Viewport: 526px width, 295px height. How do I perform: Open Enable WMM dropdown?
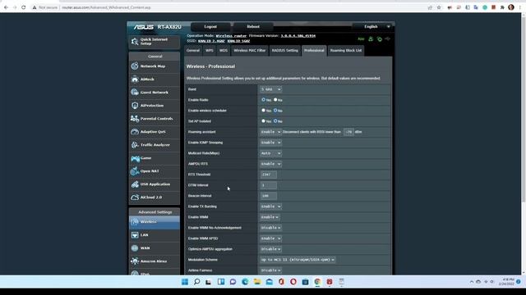[x=270, y=217]
